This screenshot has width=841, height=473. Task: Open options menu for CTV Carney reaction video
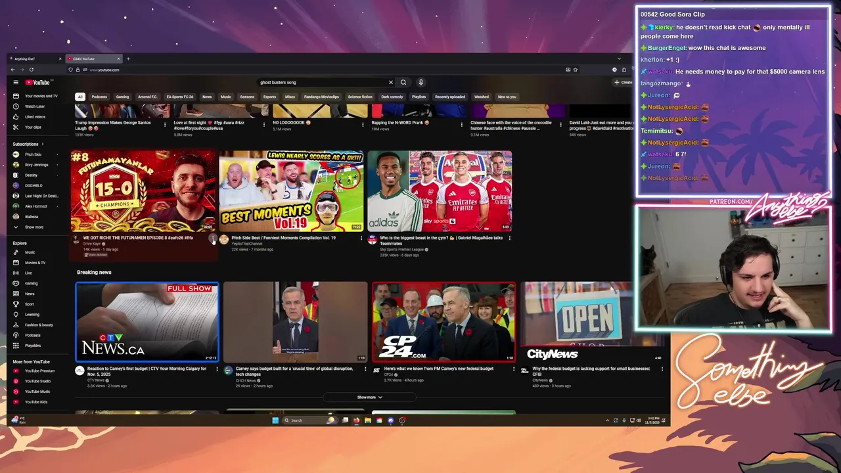217,369
